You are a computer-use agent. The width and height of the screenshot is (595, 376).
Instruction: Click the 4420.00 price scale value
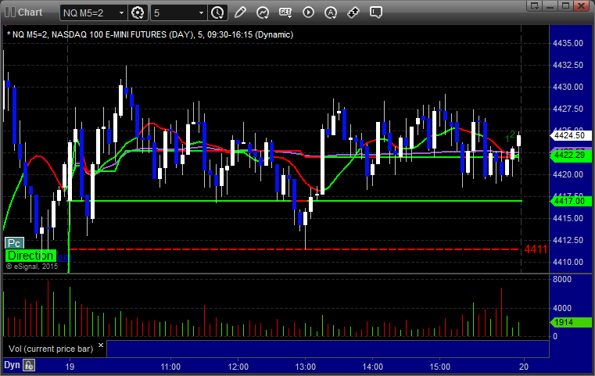point(568,174)
